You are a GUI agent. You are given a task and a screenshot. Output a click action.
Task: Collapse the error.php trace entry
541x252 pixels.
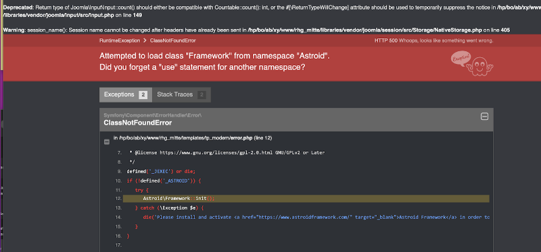[x=107, y=141]
